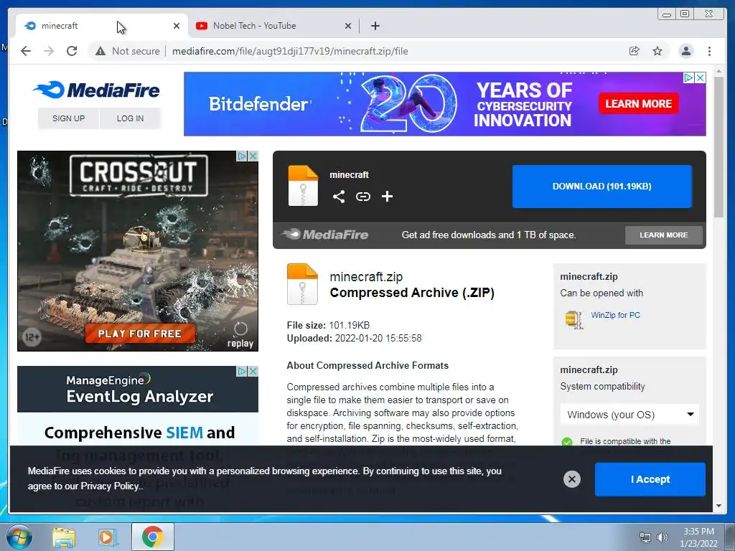Select the minecraft browser tab
Viewport: 735px width, 551px height.
pos(102,26)
